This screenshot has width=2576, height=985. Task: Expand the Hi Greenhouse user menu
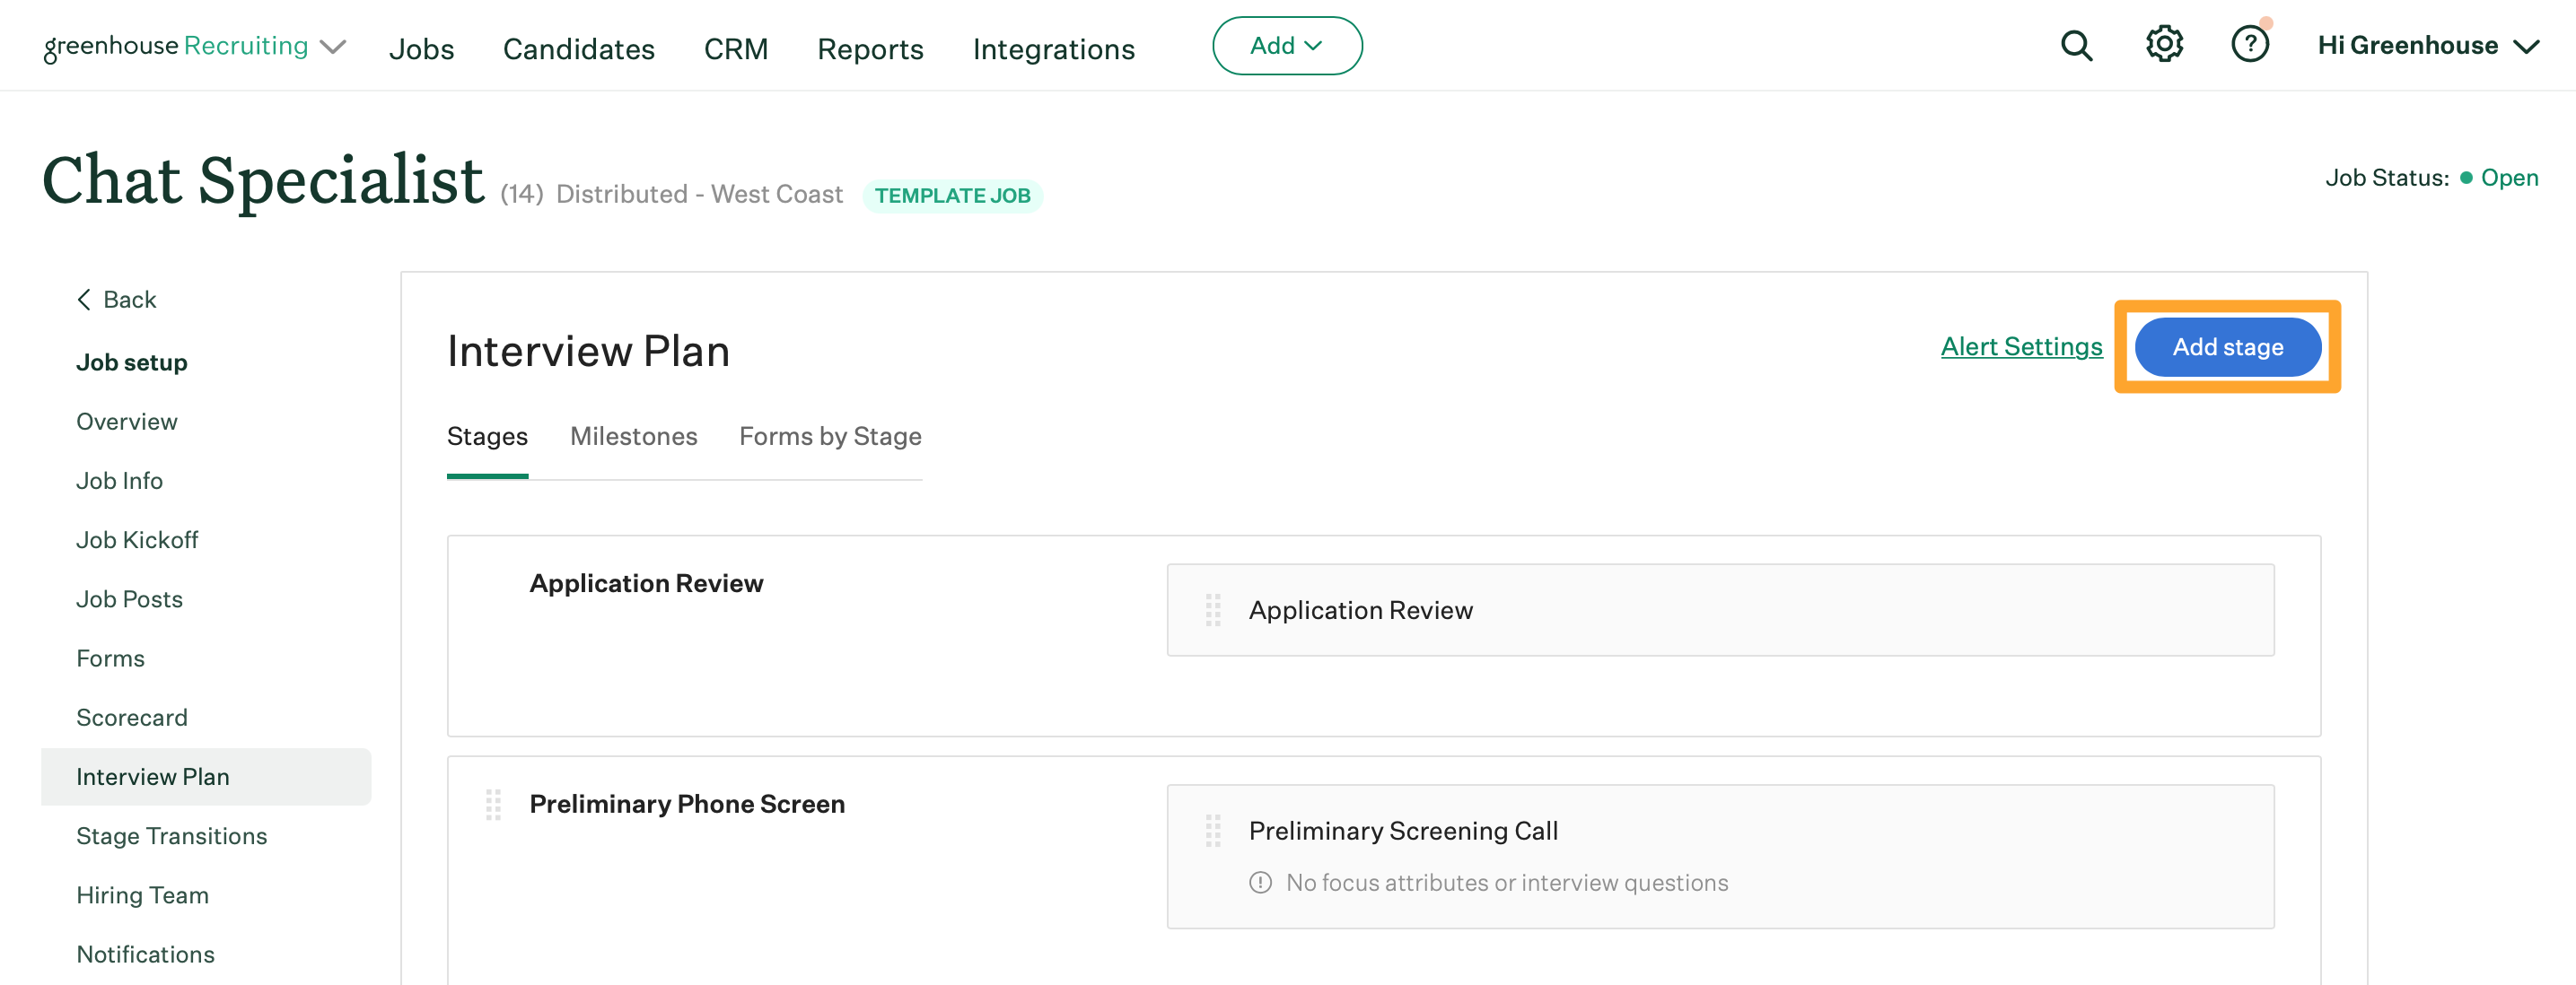[2428, 46]
